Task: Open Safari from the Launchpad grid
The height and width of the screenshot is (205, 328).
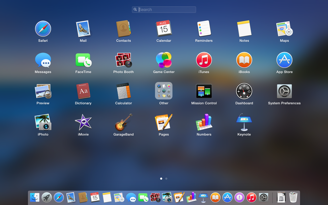Action: [x=43, y=29]
